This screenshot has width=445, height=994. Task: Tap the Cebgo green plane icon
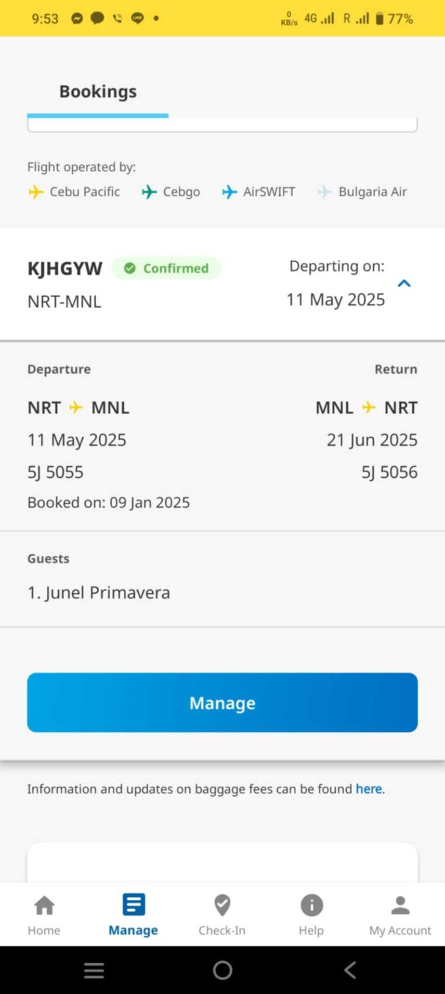149,192
